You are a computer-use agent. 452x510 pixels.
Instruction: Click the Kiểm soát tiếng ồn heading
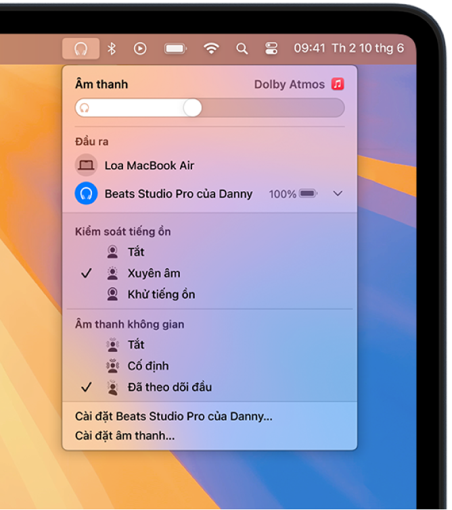click(123, 232)
